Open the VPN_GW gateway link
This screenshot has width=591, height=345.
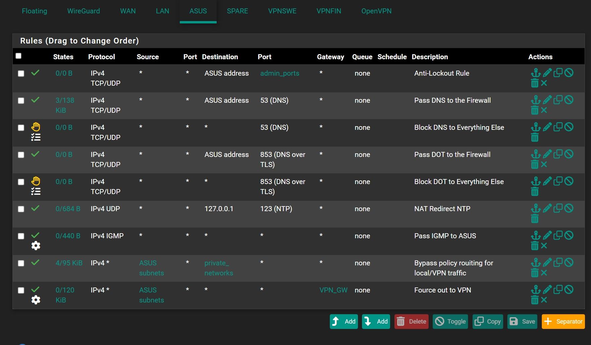click(334, 290)
